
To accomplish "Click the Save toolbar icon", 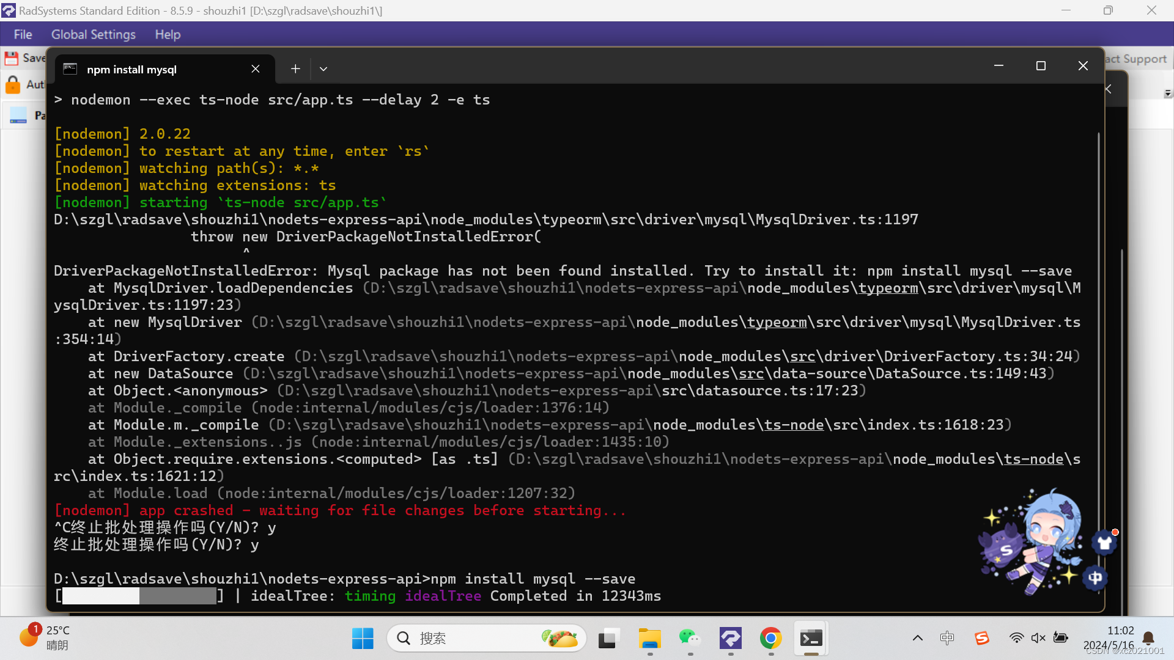I will (12, 58).
